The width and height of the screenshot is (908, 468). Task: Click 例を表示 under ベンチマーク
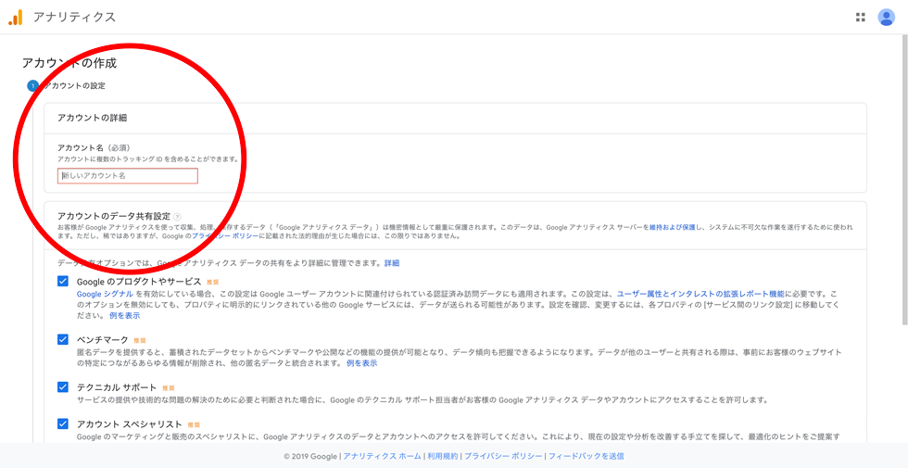[362, 363]
